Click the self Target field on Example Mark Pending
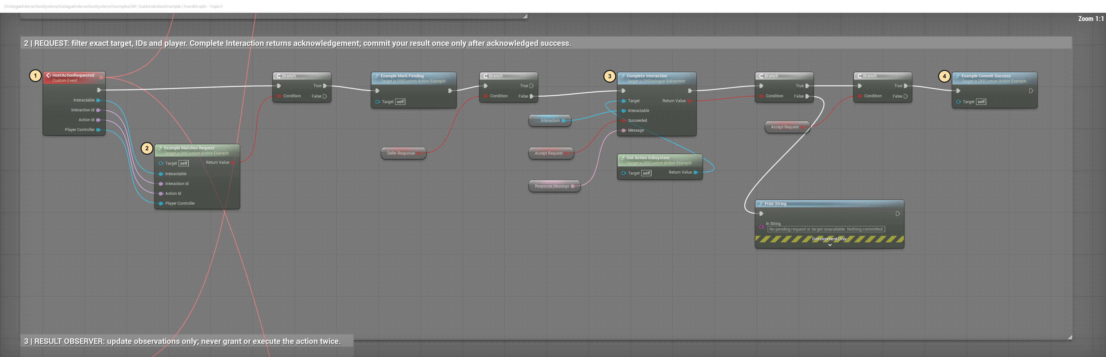 (400, 102)
